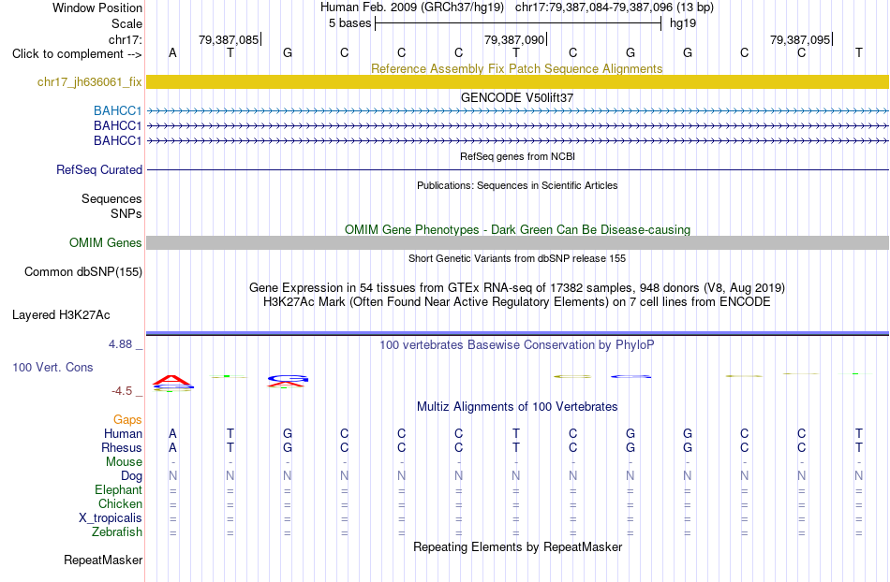The height and width of the screenshot is (582, 890).
Task: Select the Chicken species row label
Action: 120,503
